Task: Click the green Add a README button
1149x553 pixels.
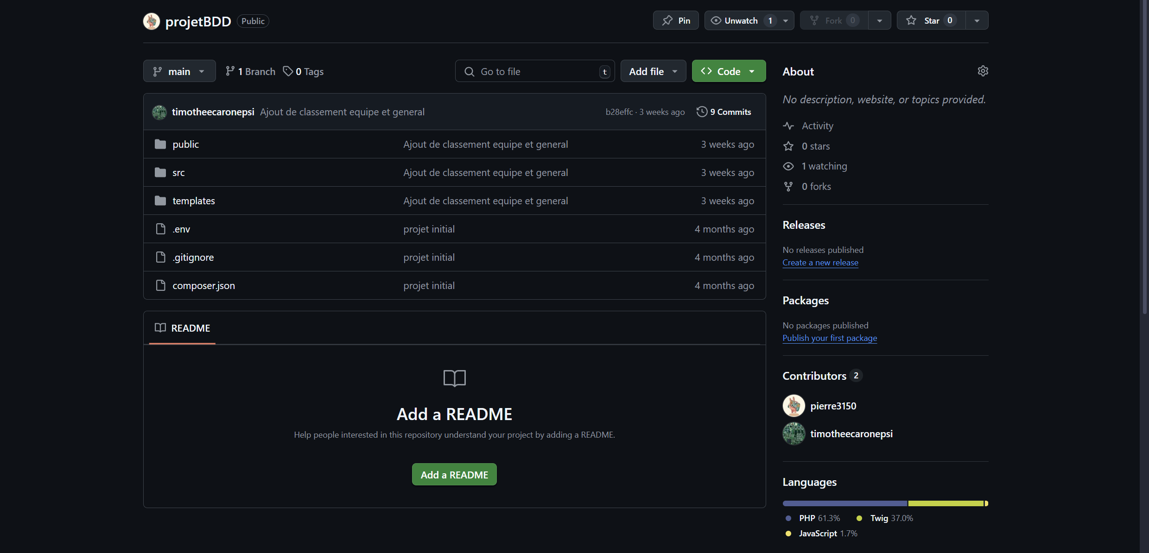Action: click(x=454, y=475)
